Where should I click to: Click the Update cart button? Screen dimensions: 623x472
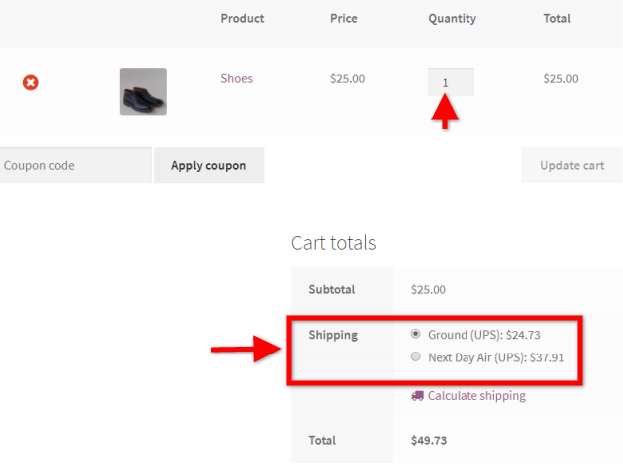coord(572,165)
